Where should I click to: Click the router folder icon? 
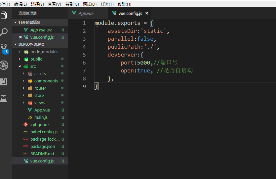tap(30, 88)
